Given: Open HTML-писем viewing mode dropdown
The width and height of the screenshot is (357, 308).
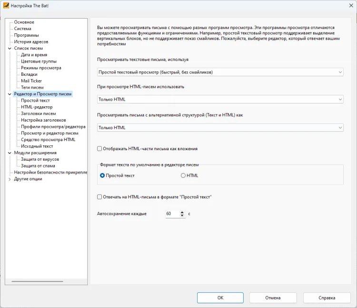Looking at the screenshot, I should coord(220,99).
